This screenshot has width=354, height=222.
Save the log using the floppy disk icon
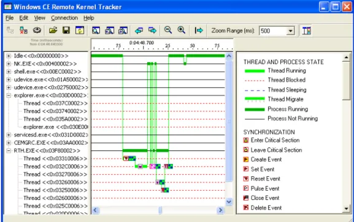(x=66, y=30)
